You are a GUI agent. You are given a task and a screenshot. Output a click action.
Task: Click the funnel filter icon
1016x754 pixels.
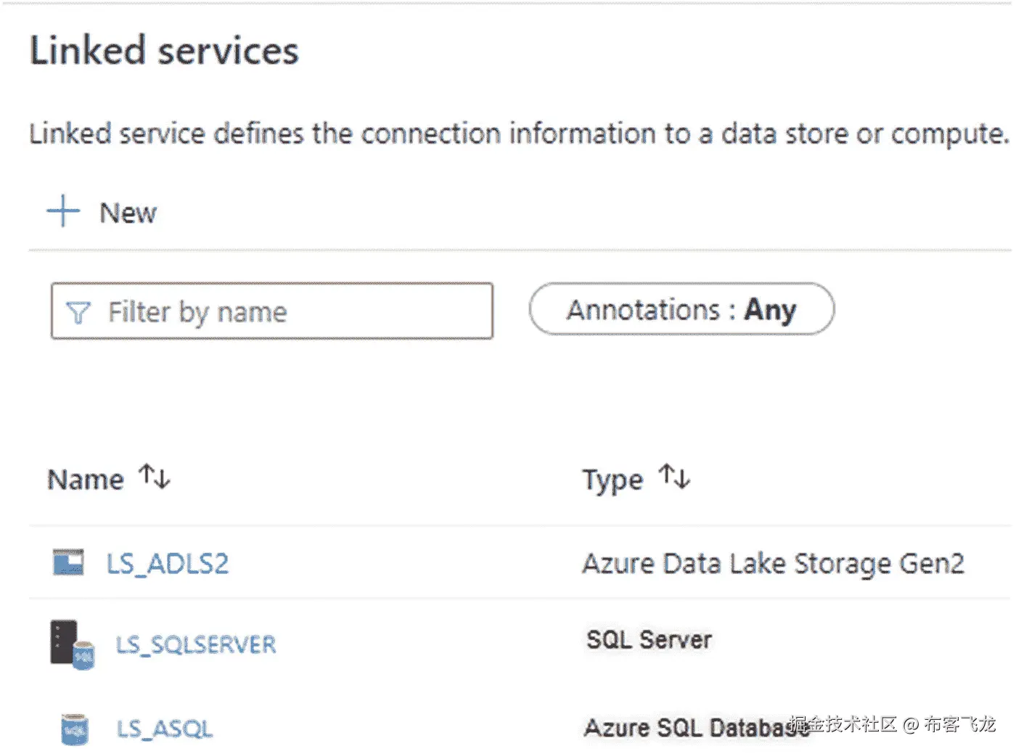point(78,312)
